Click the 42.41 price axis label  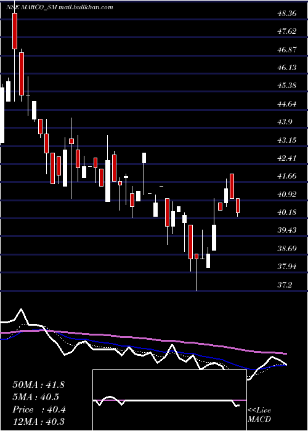(287, 158)
